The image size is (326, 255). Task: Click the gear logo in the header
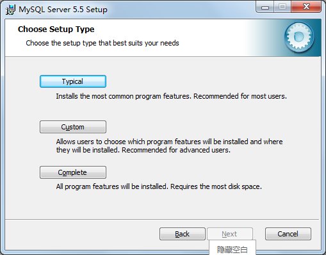(x=299, y=37)
